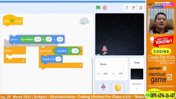176x99 pixels.
Task: Click the workspace vertical scrollbar
Action: (92, 76)
